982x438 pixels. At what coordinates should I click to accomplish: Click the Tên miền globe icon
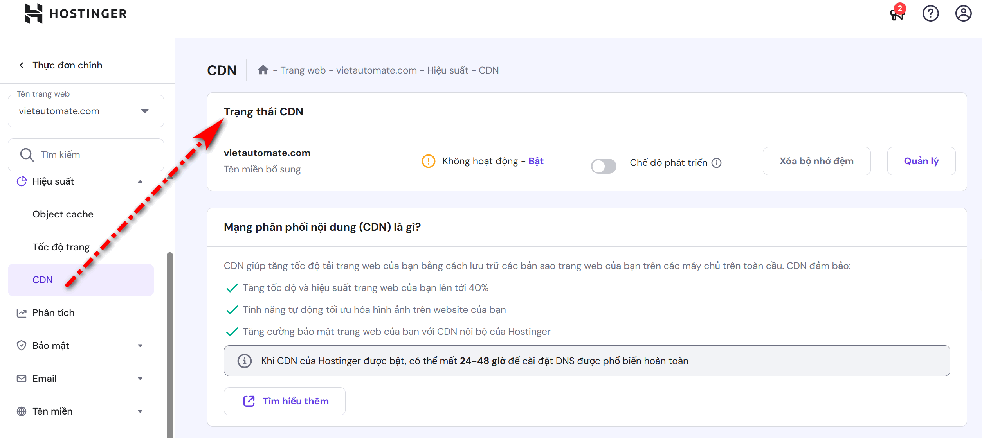tap(22, 411)
